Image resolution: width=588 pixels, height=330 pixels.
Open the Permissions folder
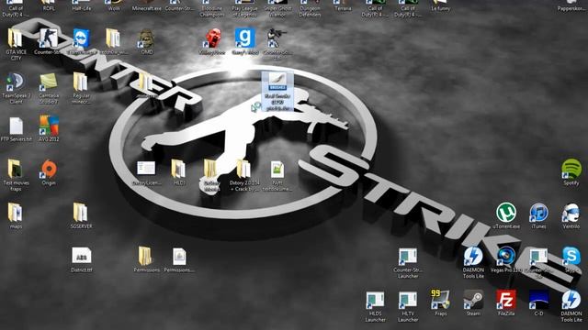145,256
